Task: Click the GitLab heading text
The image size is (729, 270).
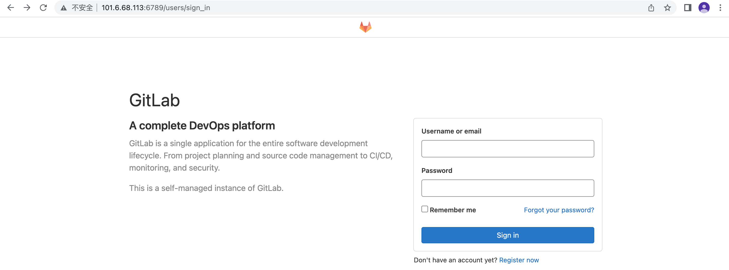Action: coord(154,100)
